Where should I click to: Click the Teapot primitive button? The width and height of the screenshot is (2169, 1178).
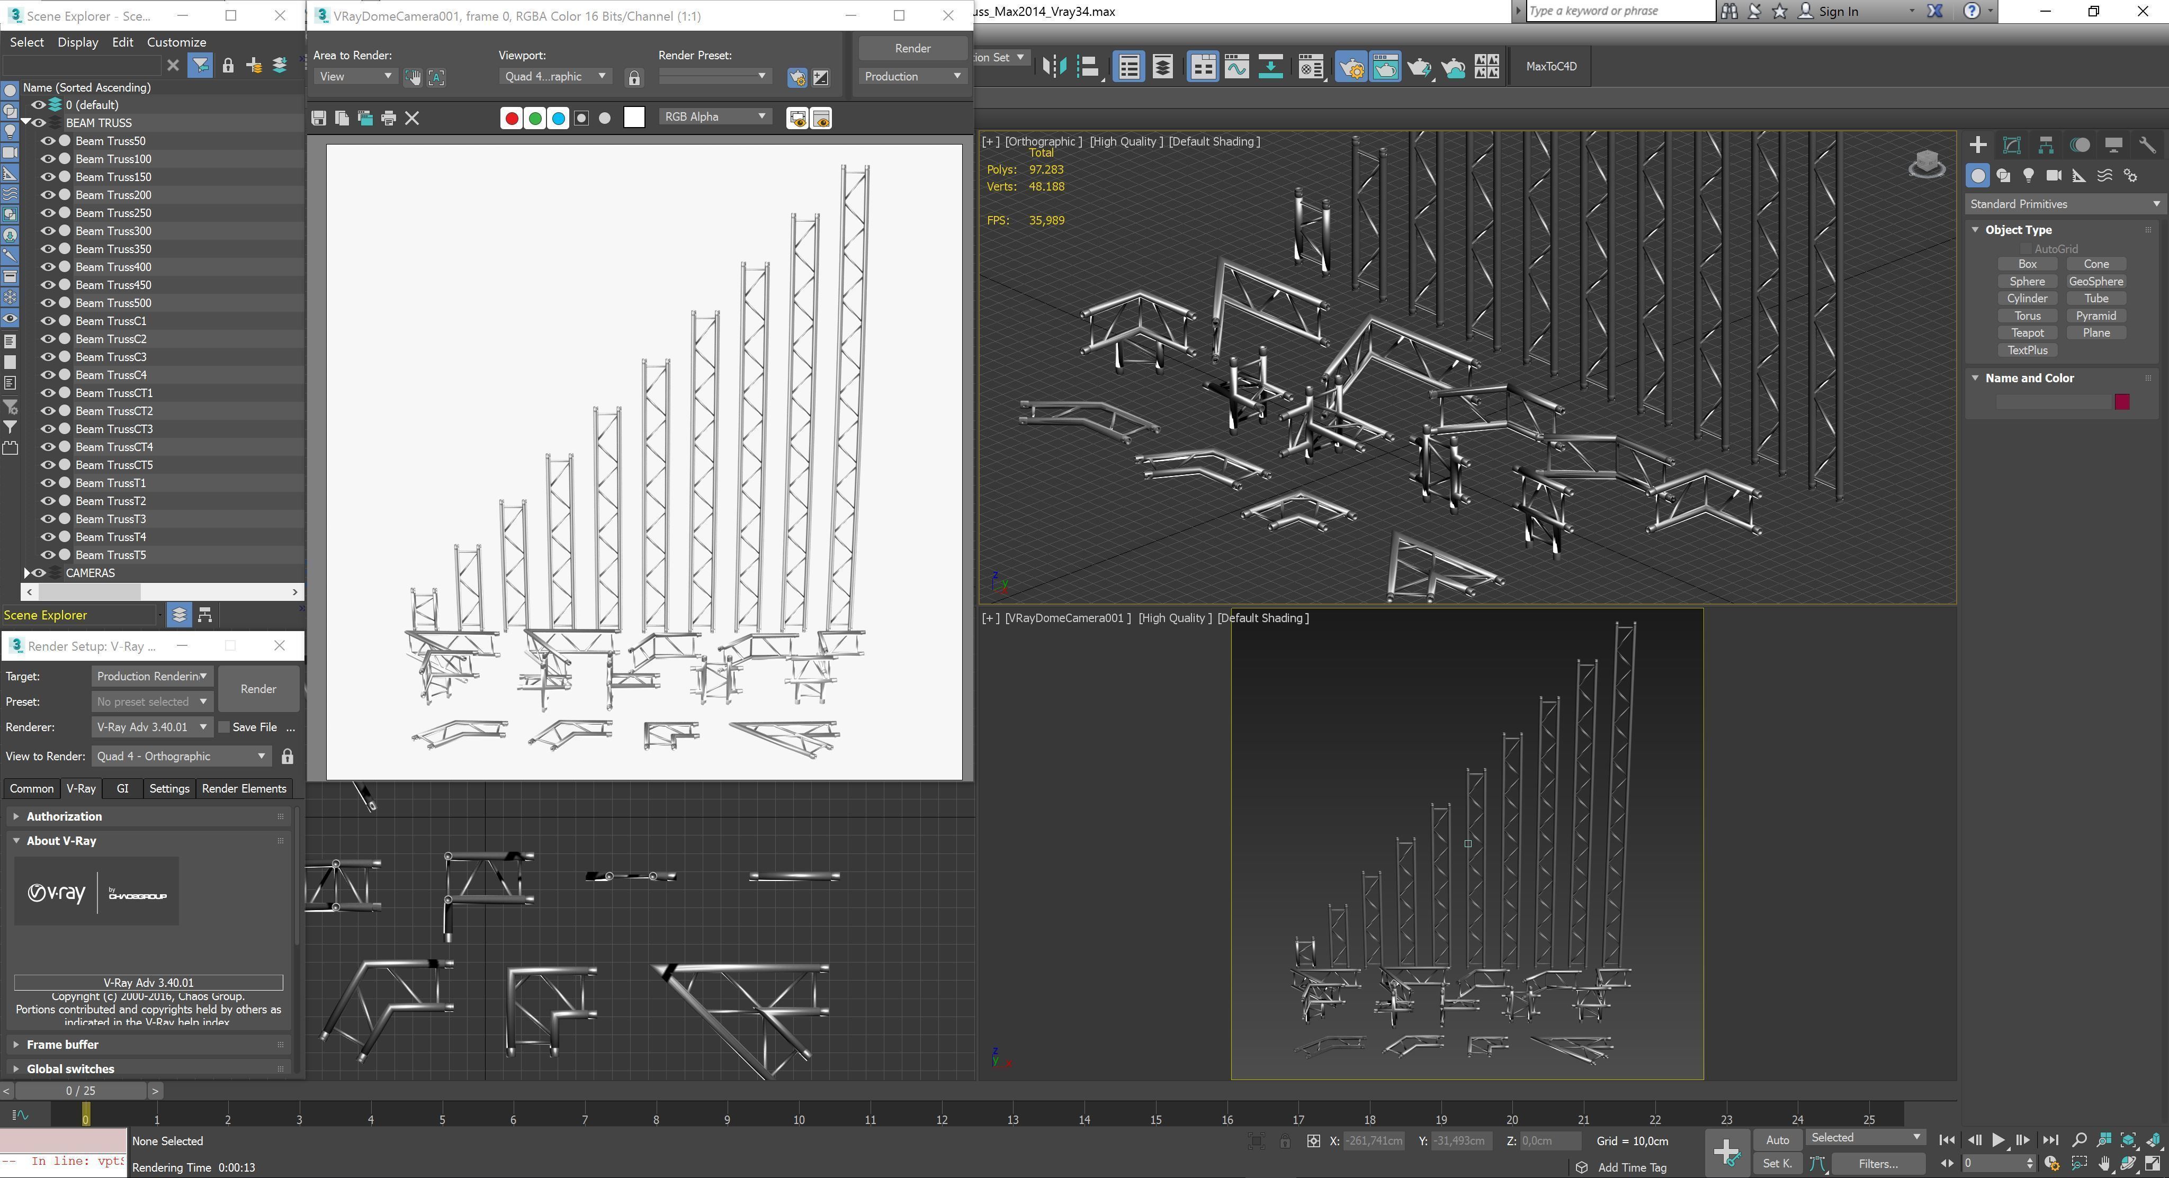click(x=2027, y=332)
